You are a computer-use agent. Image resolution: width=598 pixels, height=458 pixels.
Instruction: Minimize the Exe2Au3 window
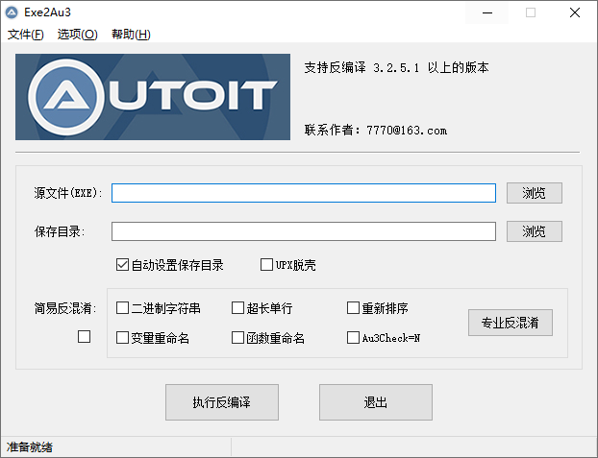click(487, 12)
